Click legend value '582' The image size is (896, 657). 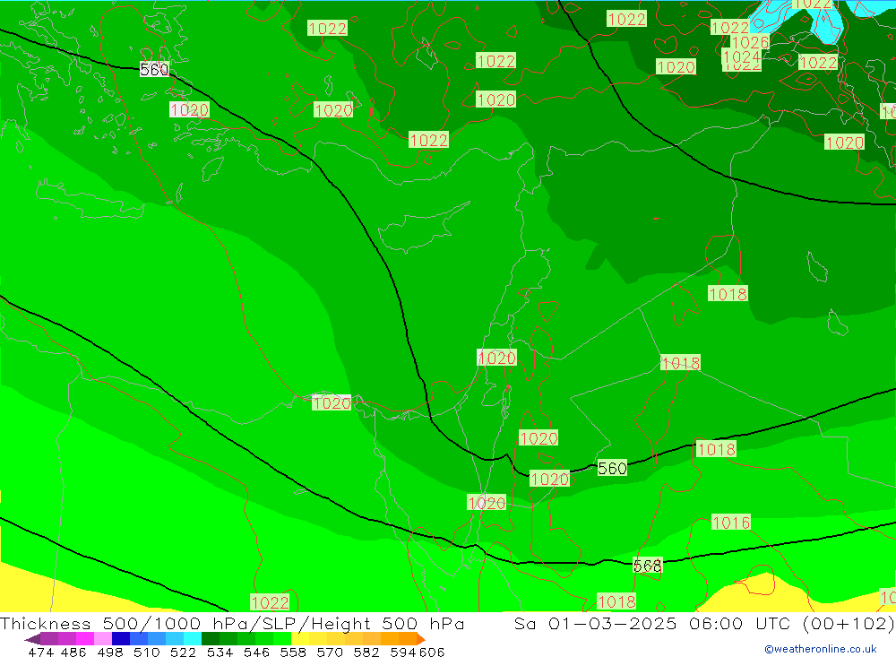(366, 652)
